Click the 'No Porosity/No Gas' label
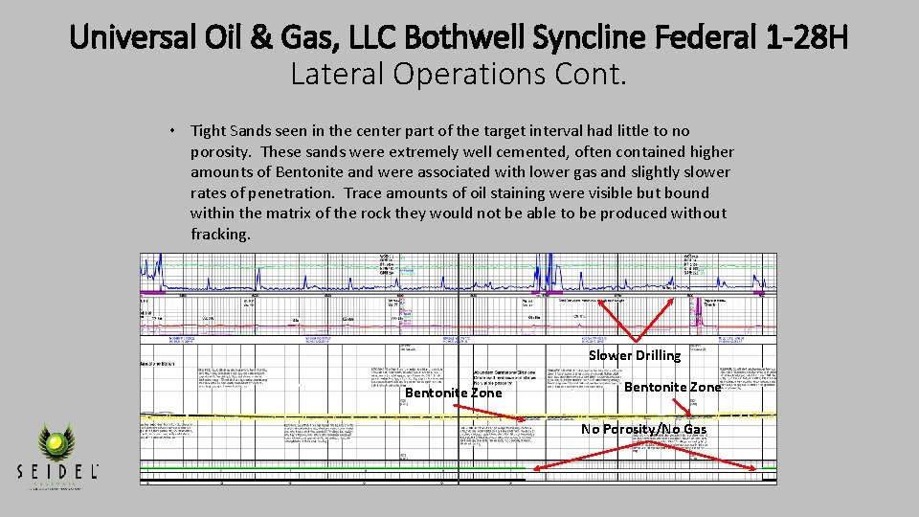This screenshot has height=517, width=919. 643,429
